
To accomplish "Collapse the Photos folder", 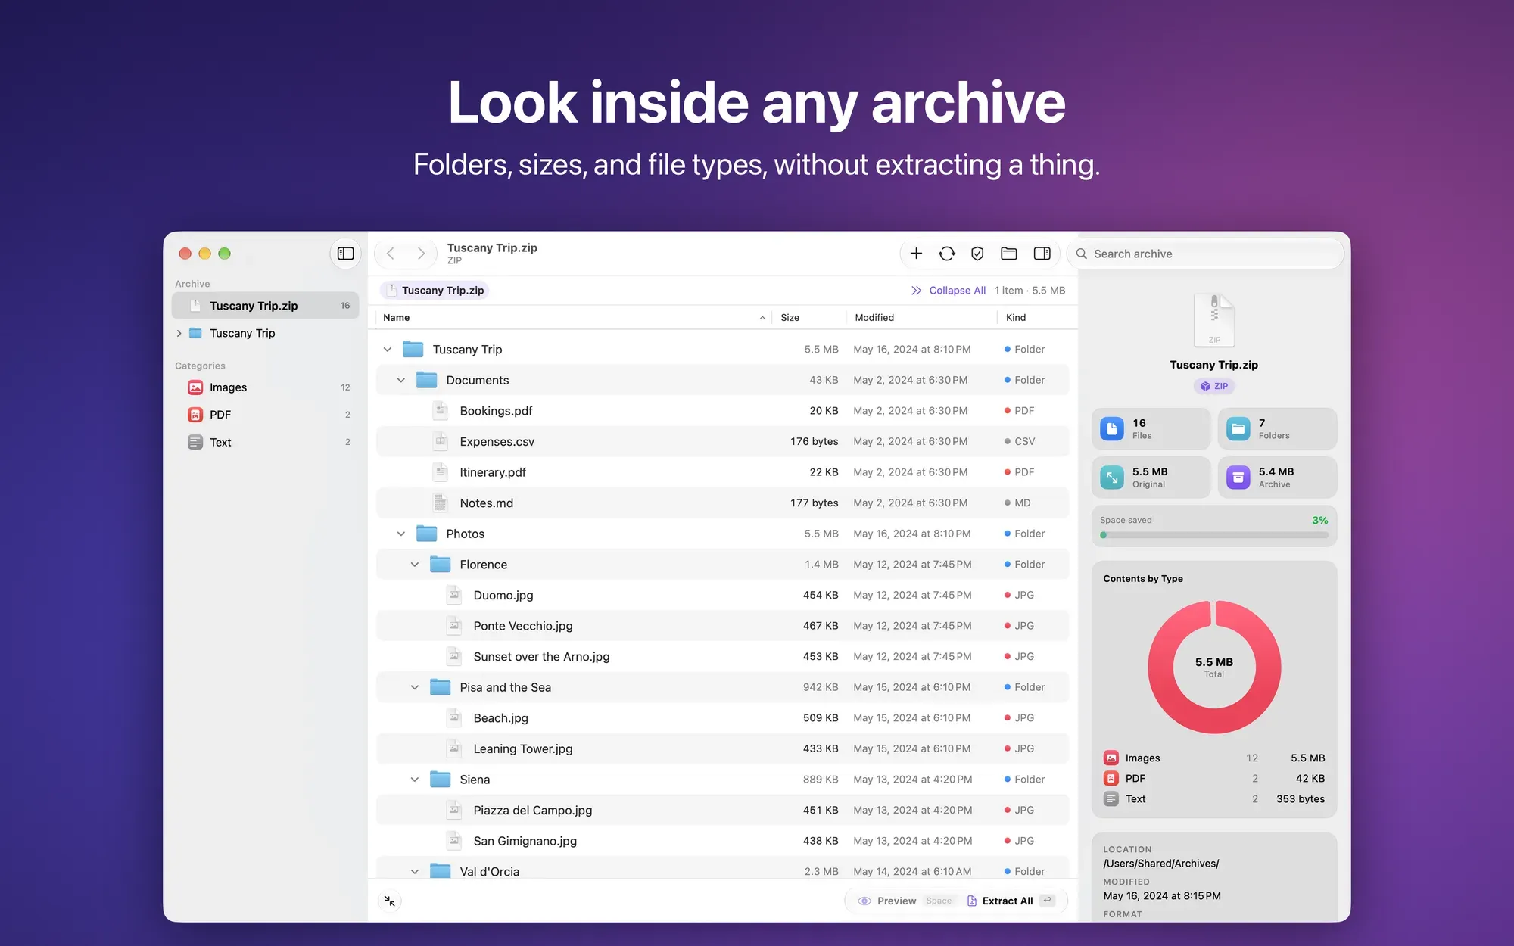I will pyautogui.click(x=401, y=534).
